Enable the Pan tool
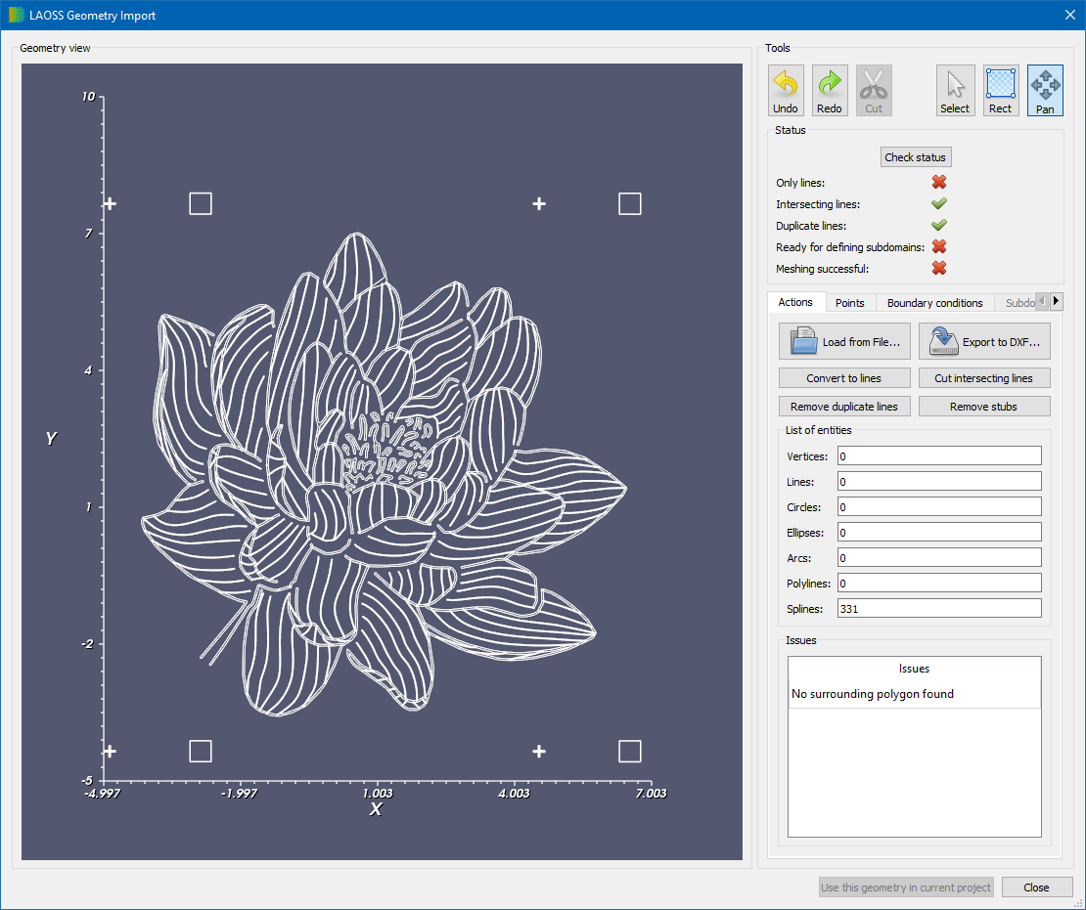The image size is (1086, 910). coord(1045,89)
